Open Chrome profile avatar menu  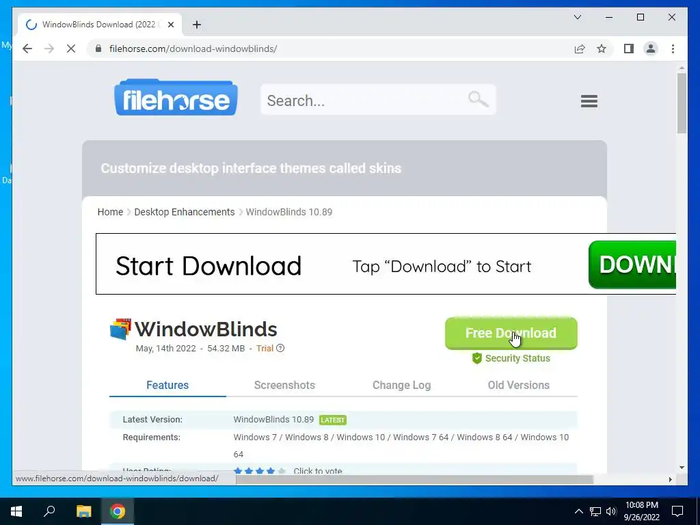coord(651,49)
